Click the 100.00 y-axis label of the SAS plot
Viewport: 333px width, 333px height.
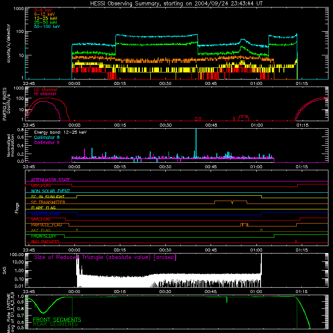tap(17, 254)
